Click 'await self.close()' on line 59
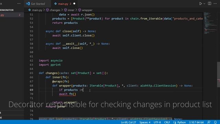Viewport: 220px width, 124px height. [x=67, y=48]
